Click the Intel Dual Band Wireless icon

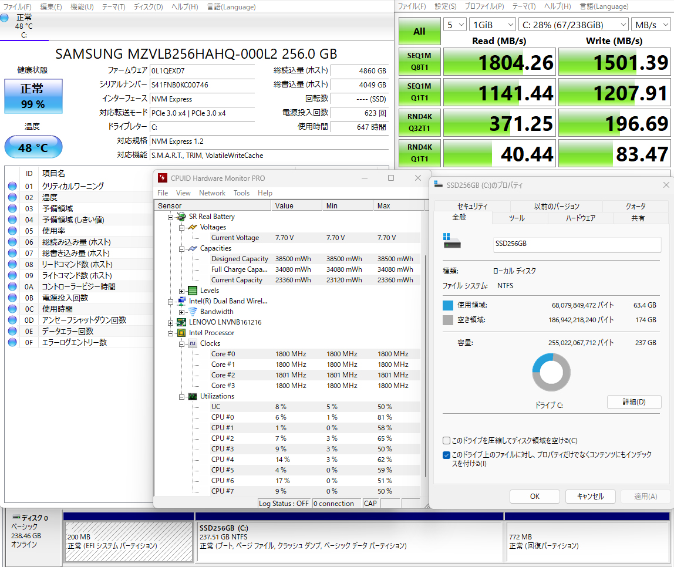click(x=181, y=301)
